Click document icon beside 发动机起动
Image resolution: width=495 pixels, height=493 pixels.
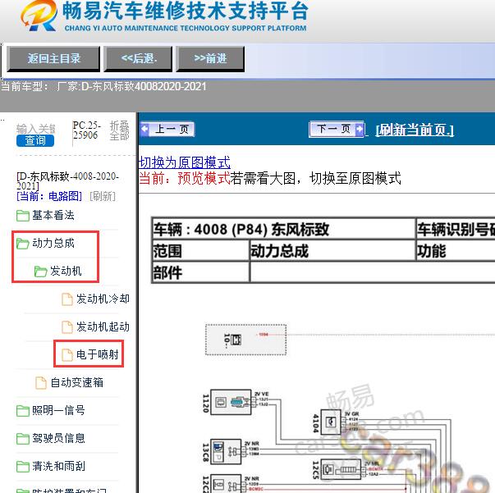coord(67,327)
